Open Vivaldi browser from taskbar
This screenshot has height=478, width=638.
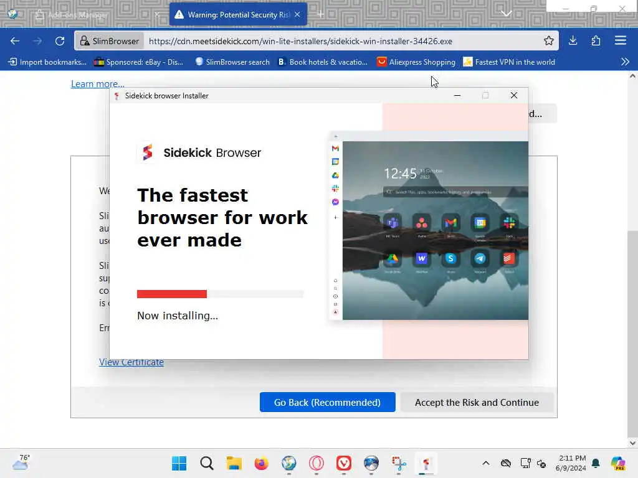[x=344, y=463]
